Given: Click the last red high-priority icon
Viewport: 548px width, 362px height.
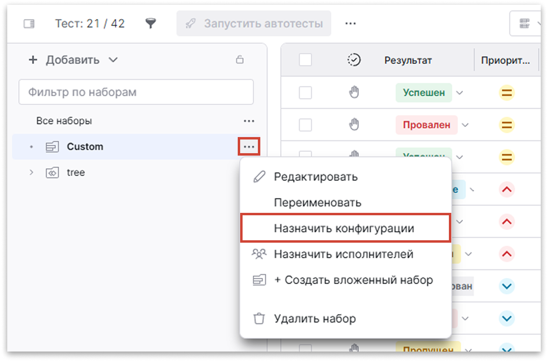Looking at the screenshot, I should click(x=507, y=254).
